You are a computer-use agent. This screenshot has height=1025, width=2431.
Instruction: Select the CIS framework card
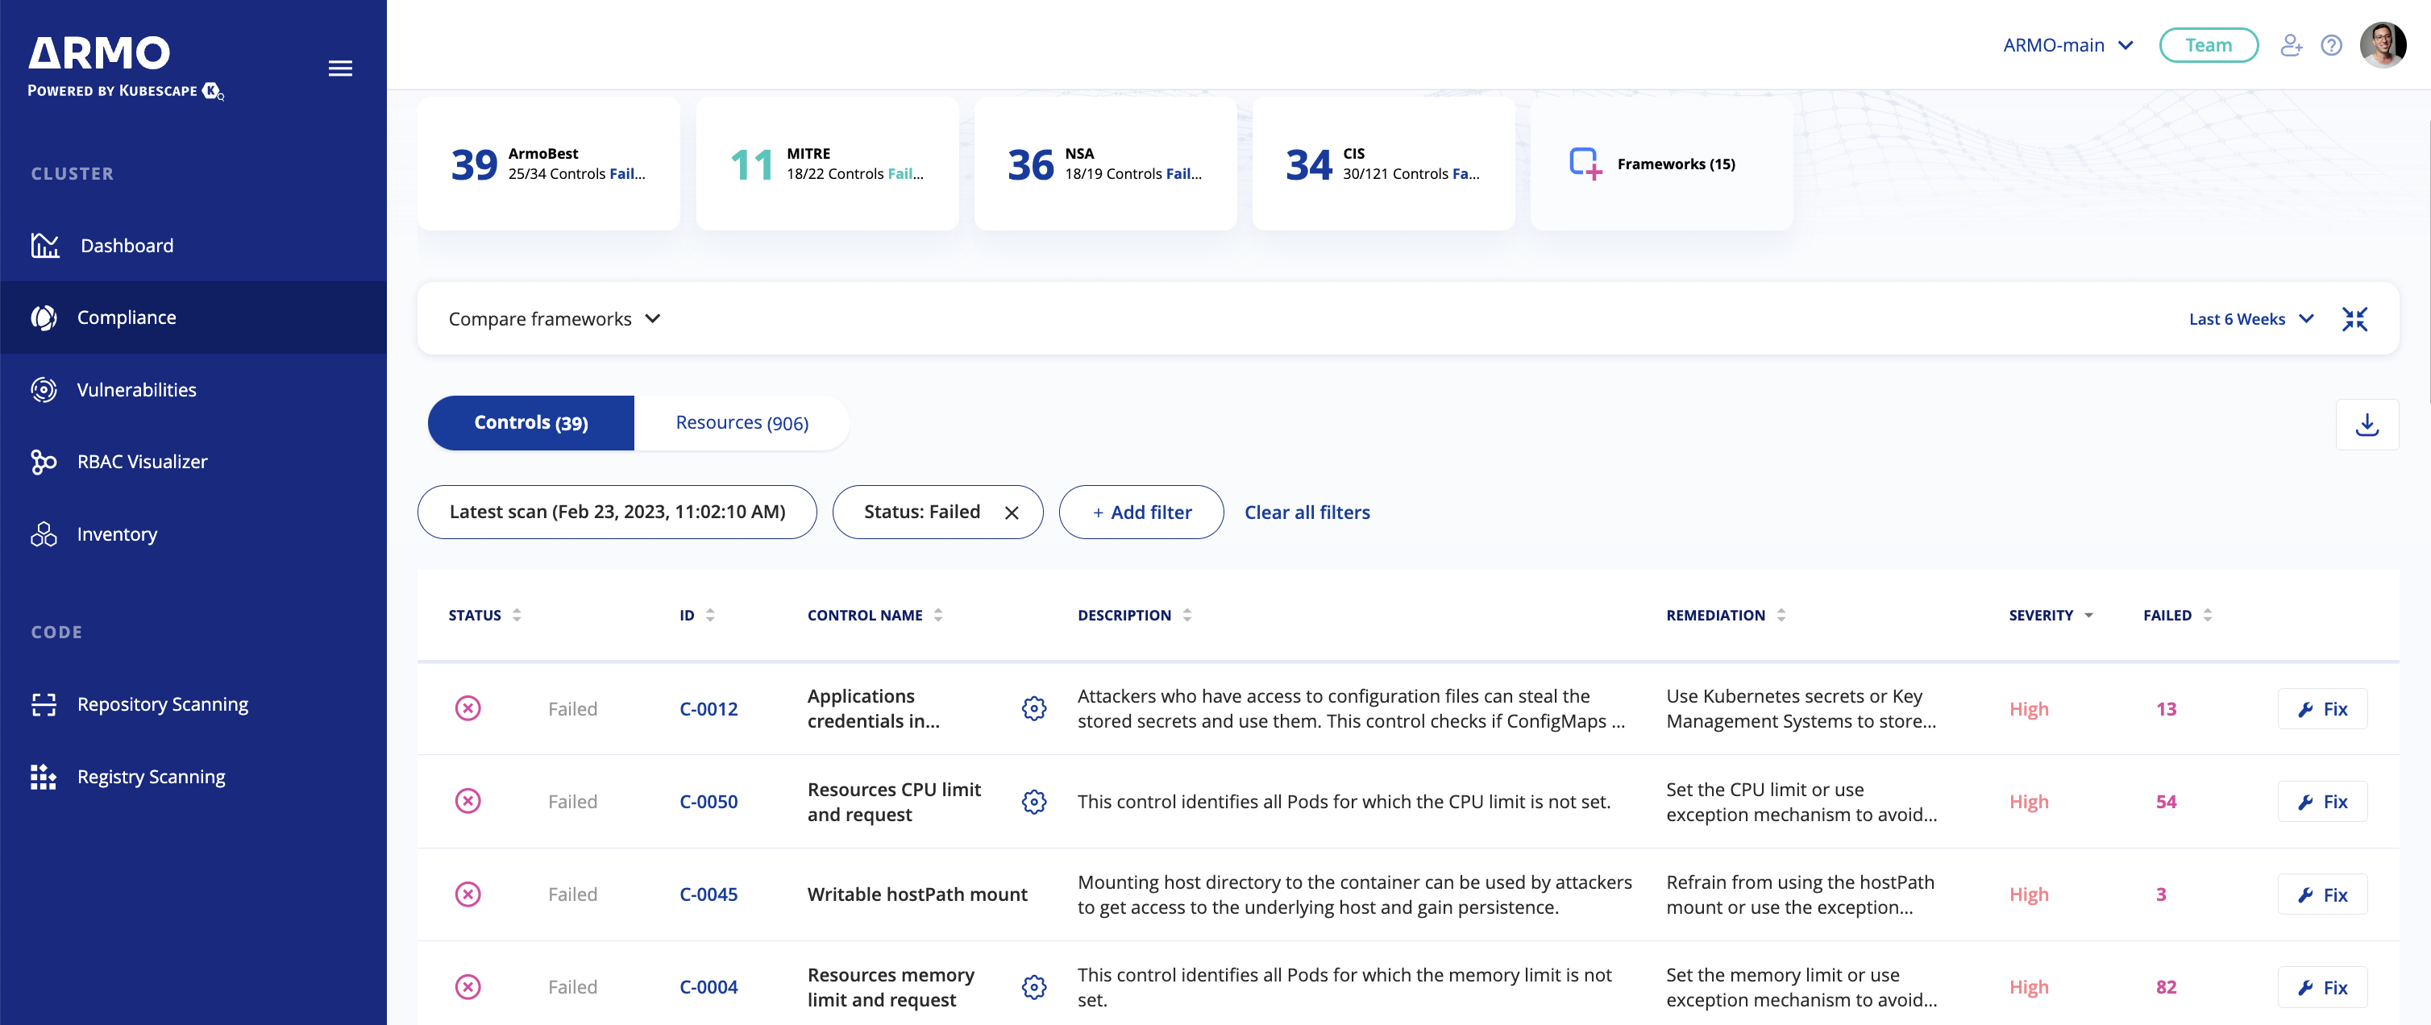pyautogui.click(x=1383, y=164)
